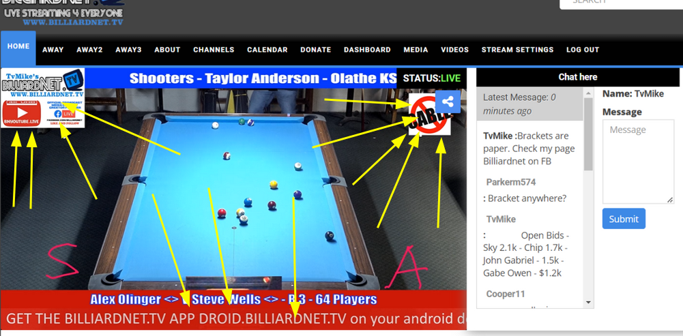Click into the Message text area
The width and height of the screenshot is (683, 336).
(x=638, y=162)
